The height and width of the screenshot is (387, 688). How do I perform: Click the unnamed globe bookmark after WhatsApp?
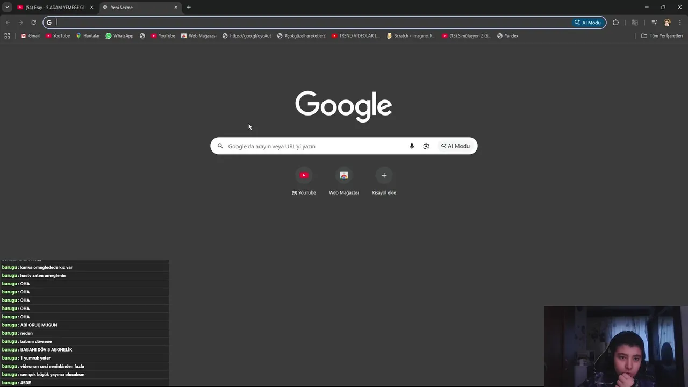click(x=142, y=36)
